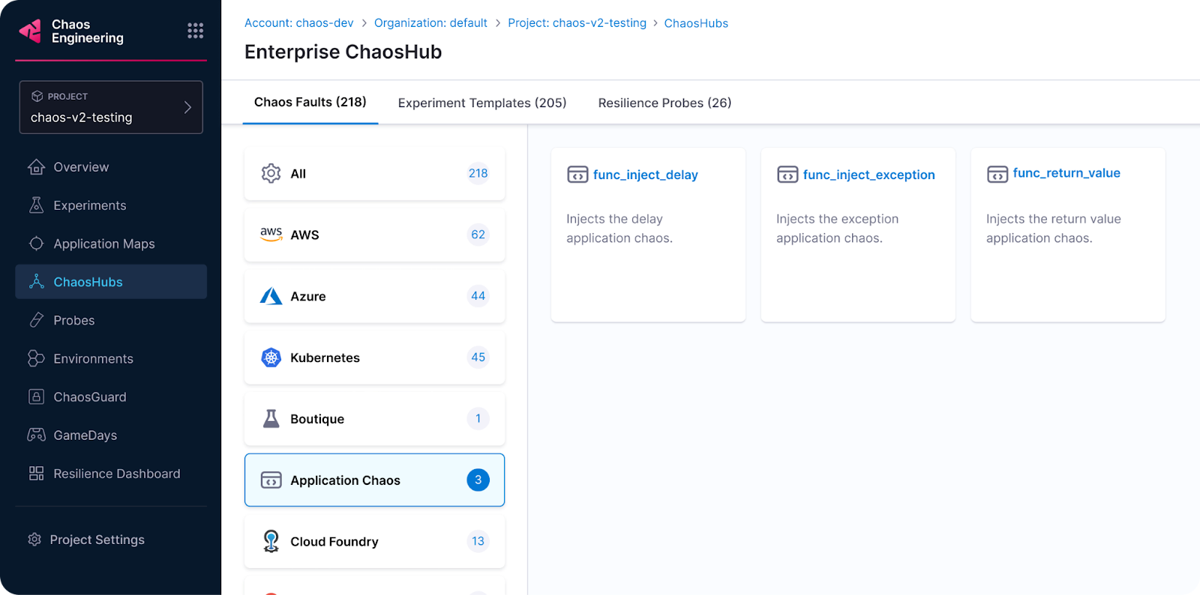This screenshot has height=595, width=1200.
Task: Click the Cloud Foundry count 13
Action: pyautogui.click(x=478, y=541)
